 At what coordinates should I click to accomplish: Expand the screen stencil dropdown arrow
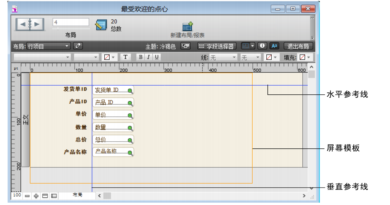tap(253, 46)
